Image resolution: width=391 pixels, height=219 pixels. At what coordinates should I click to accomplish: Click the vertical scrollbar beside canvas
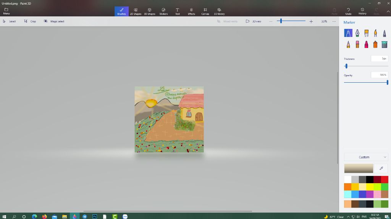point(338,118)
